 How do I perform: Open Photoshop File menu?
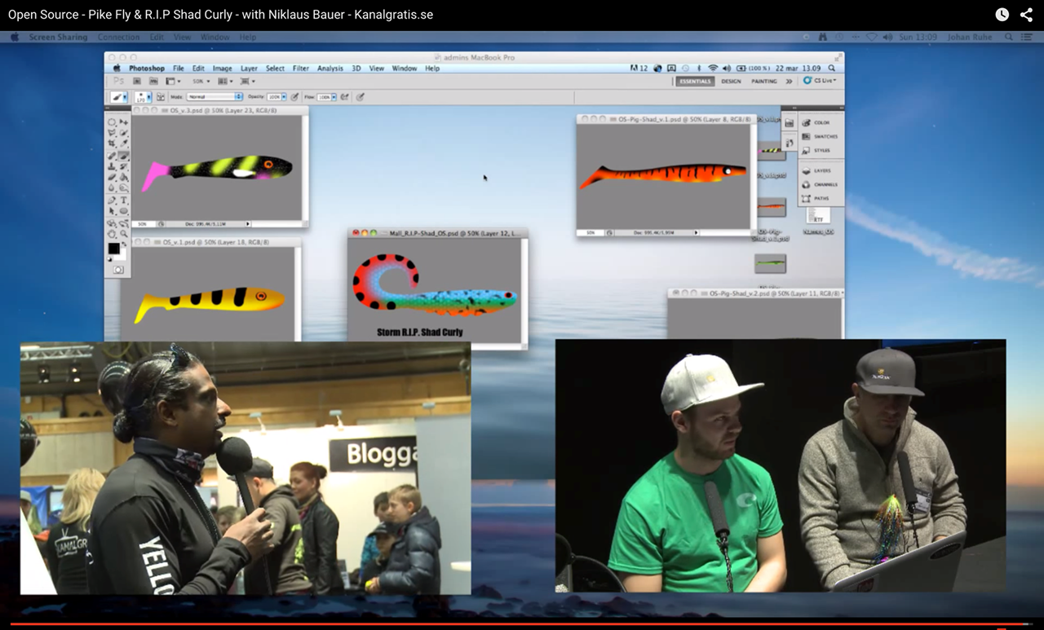point(178,68)
